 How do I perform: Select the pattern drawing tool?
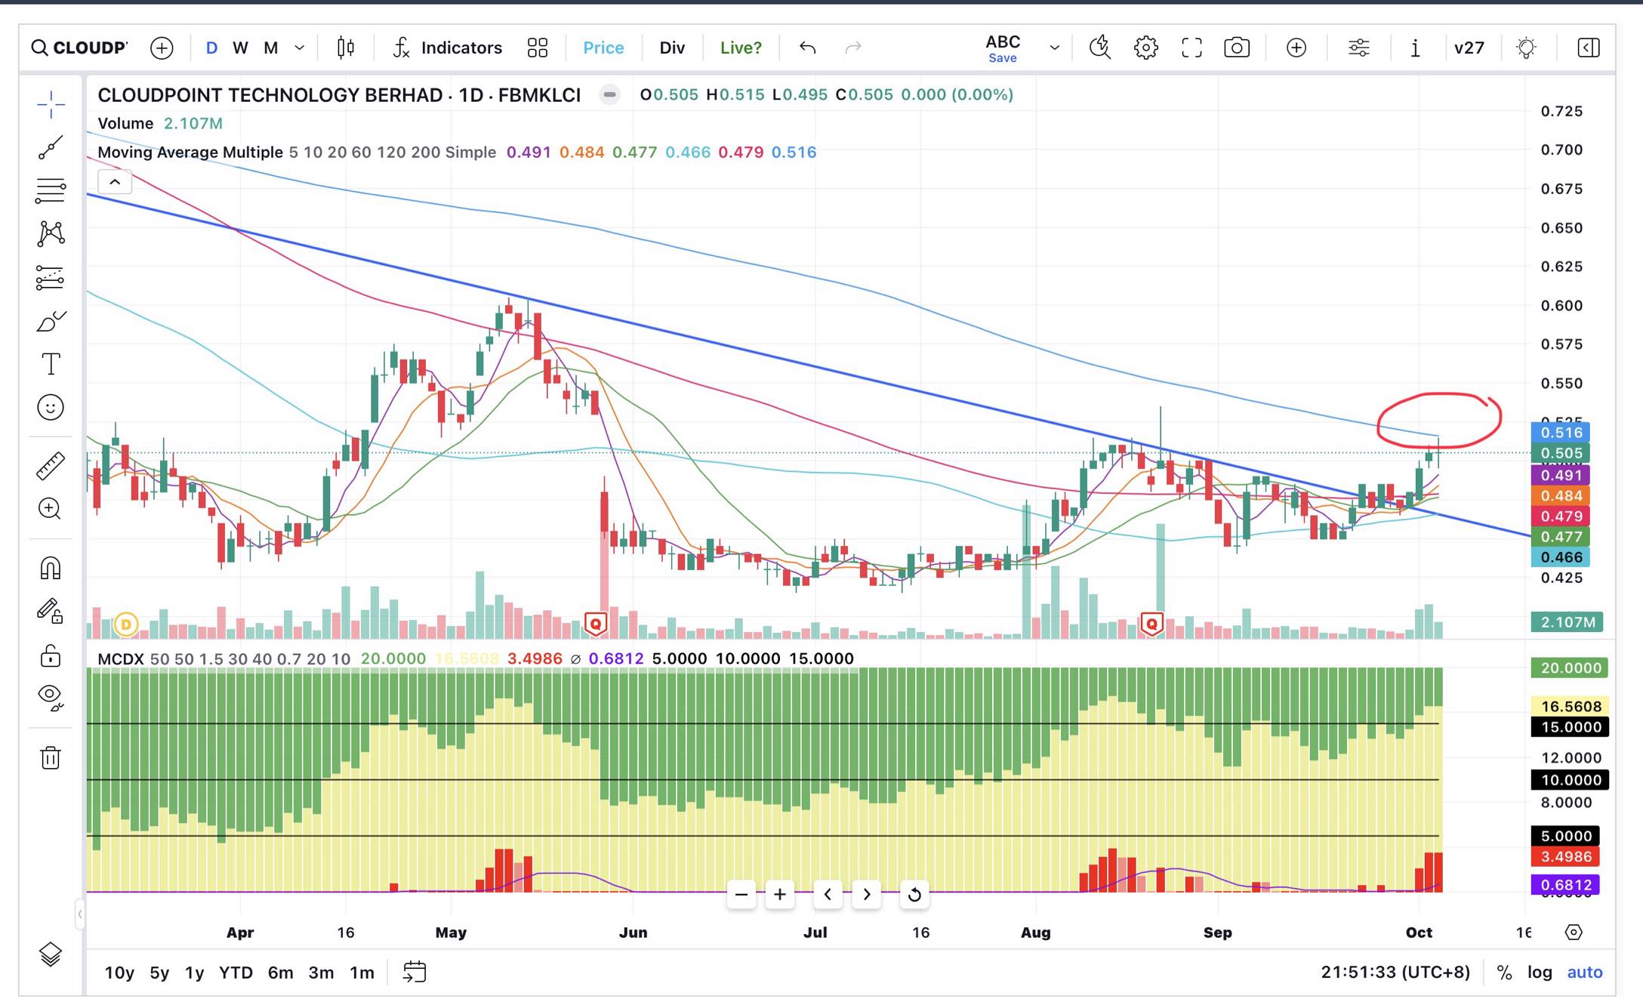pos(51,234)
